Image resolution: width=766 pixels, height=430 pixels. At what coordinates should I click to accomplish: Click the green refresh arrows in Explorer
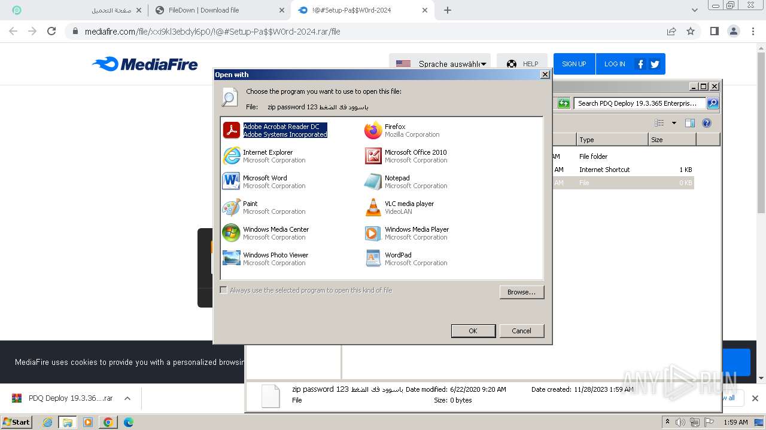[564, 103]
